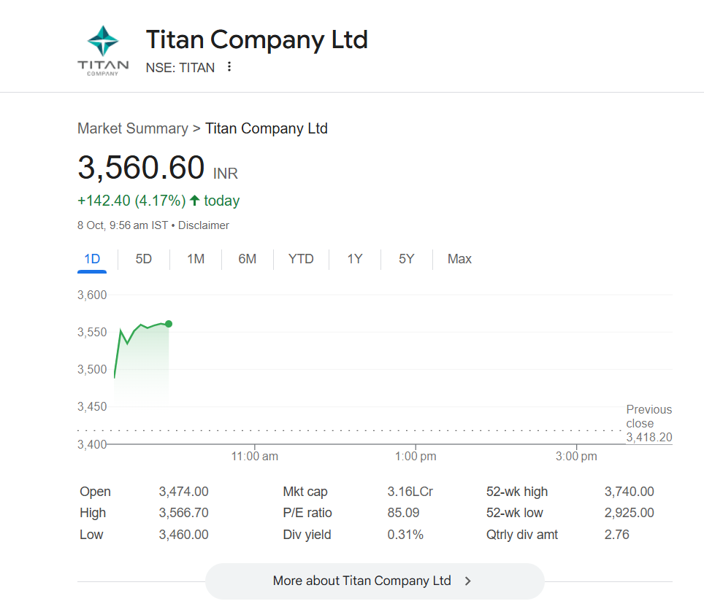Show the 1M price chart
The width and height of the screenshot is (704, 612).
pos(196,259)
